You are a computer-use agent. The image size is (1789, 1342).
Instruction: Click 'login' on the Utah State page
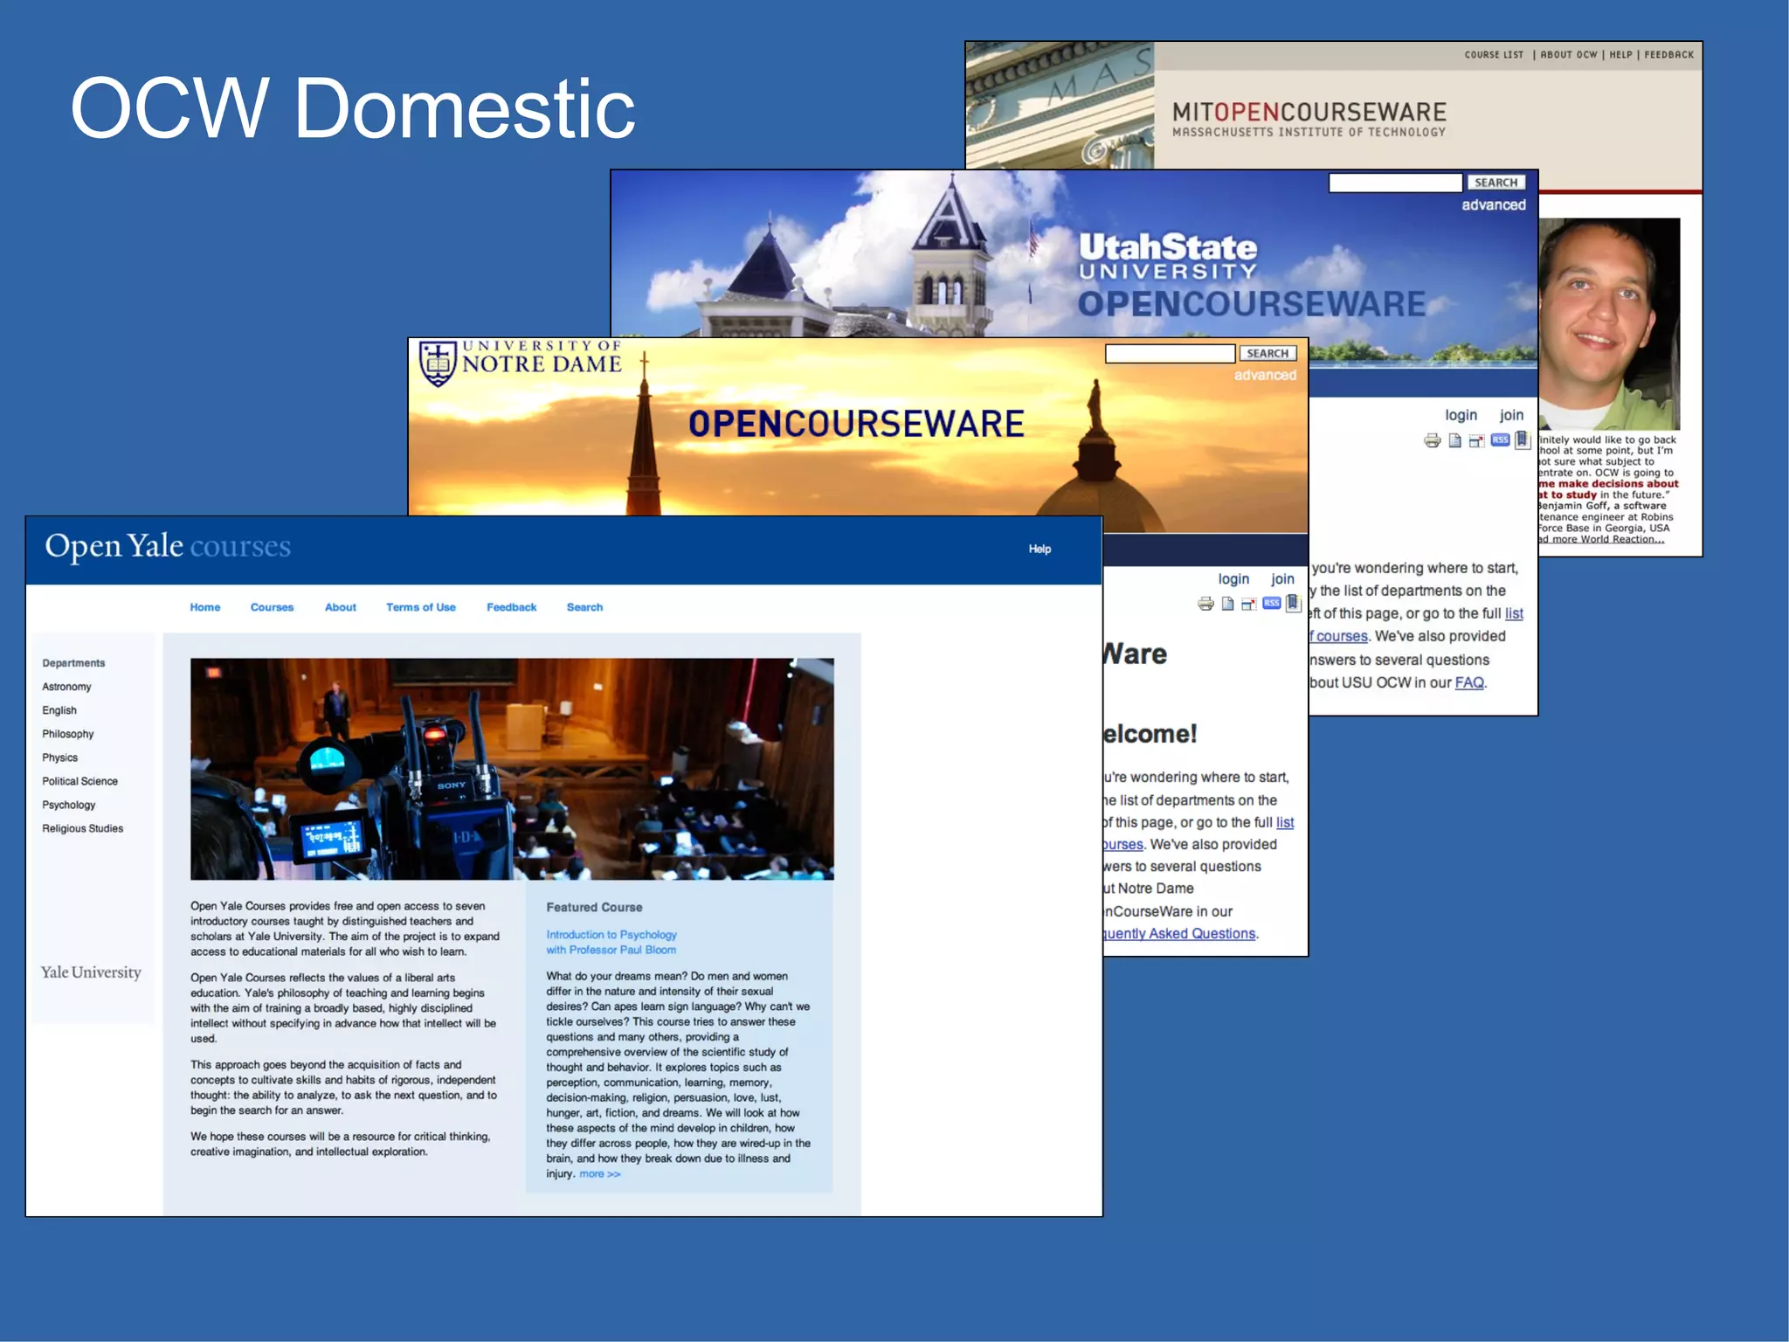(1461, 415)
